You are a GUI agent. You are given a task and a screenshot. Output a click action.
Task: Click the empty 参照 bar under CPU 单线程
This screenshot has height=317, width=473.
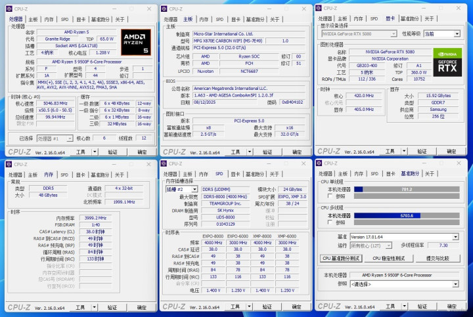coord(407,196)
